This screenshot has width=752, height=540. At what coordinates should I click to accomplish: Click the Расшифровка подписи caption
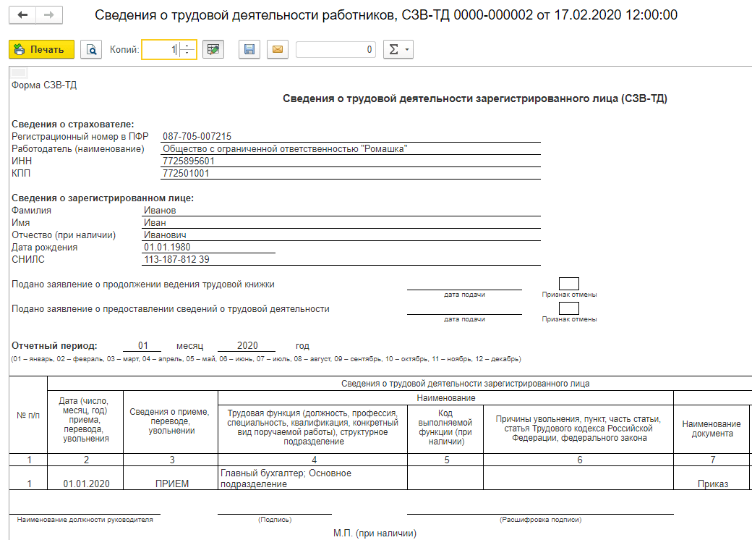point(541,519)
